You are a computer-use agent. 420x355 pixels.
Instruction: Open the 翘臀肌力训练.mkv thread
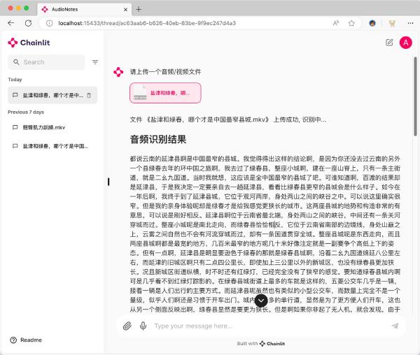click(x=52, y=127)
